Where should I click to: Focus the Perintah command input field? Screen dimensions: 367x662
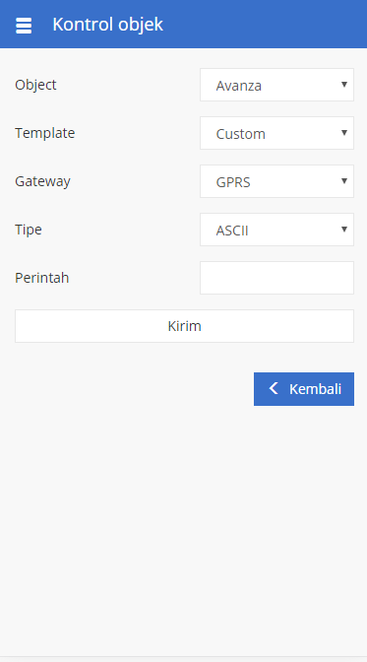tap(276, 278)
